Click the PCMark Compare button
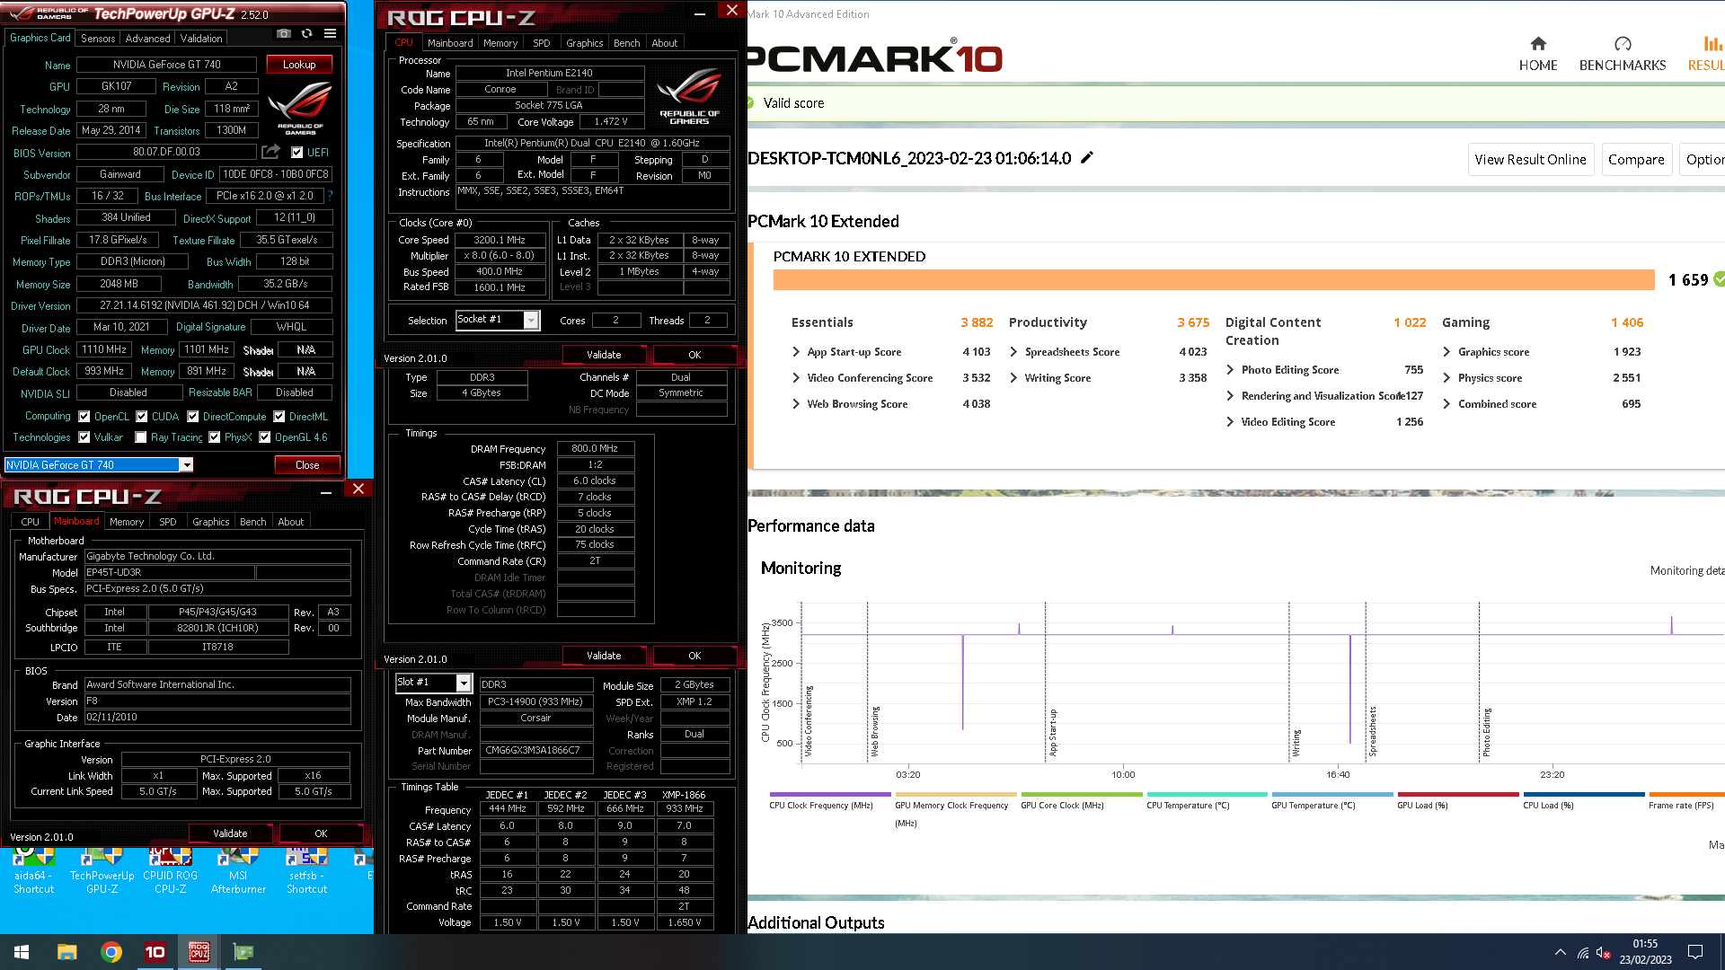Image resolution: width=1725 pixels, height=970 pixels. pyautogui.click(x=1636, y=160)
